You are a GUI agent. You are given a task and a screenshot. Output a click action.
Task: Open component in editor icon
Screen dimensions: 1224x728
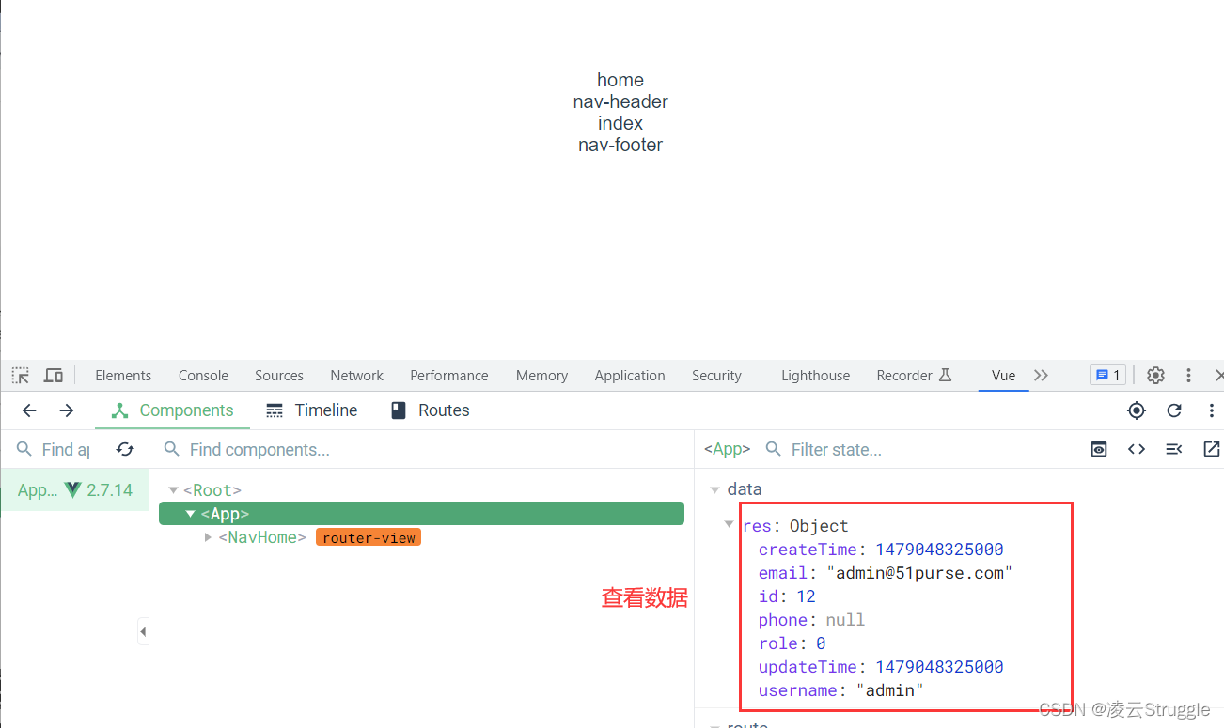tap(1212, 449)
